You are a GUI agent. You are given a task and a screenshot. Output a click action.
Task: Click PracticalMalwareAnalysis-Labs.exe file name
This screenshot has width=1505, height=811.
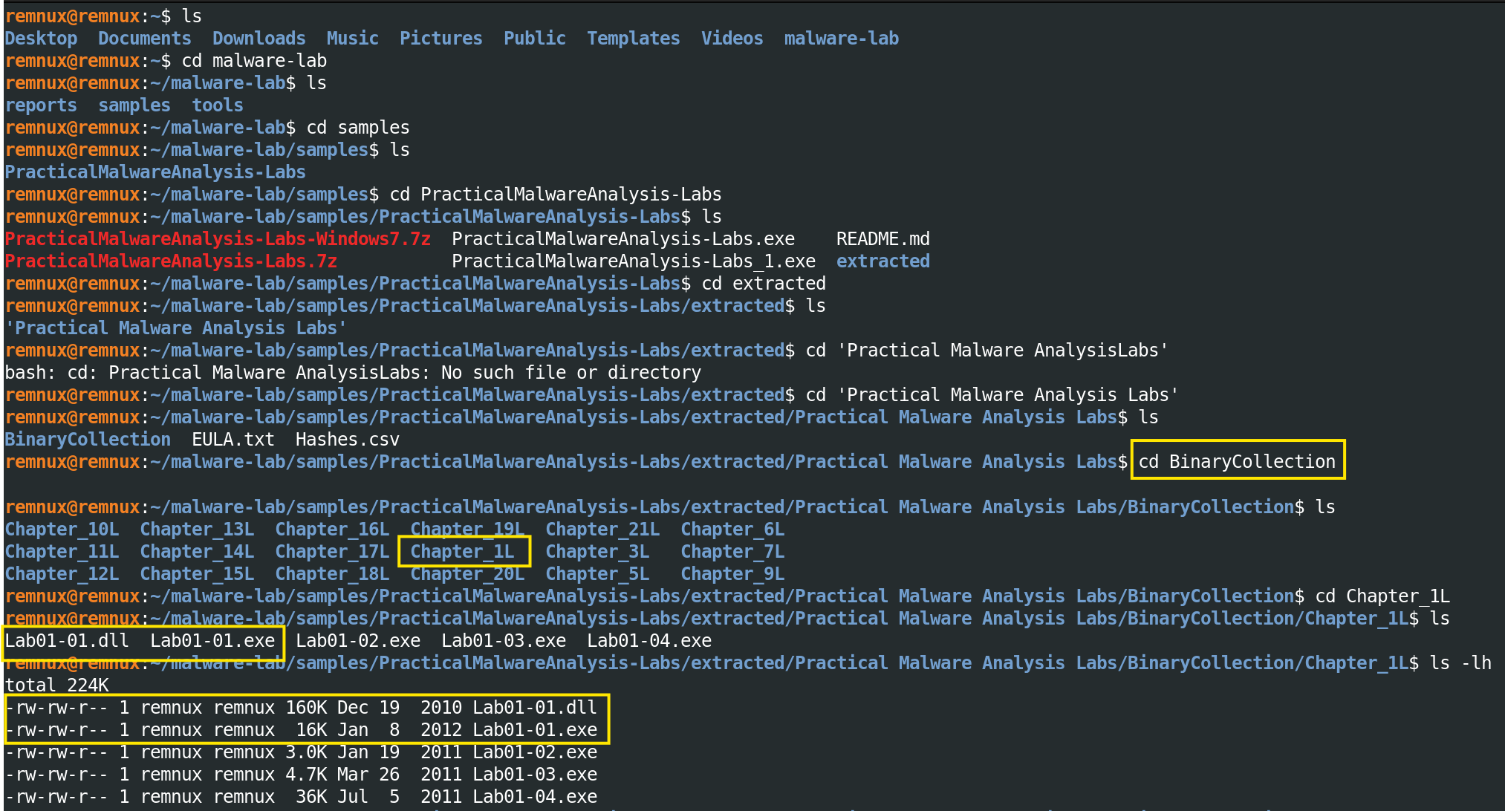[x=623, y=239]
